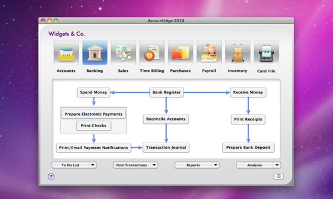
Task: Open the Time Billing clock icon
Action: tap(152, 53)
